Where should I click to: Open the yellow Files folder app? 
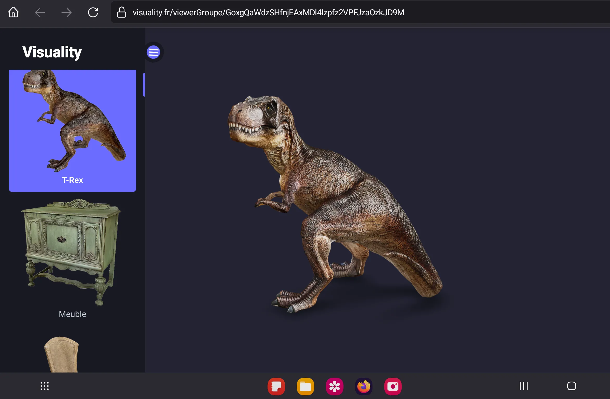(x=306, y=386)
